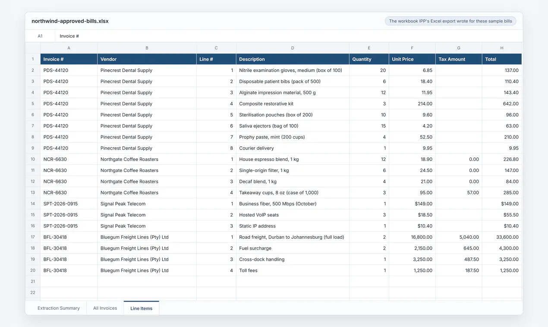The width and height of the screenshot is (548, 327).
Task: Select the Composite restorative kit cell
Action: [x=293, y=104]
